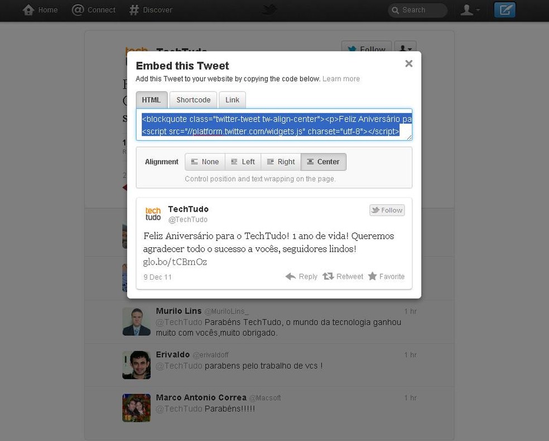Open Erivaldo profile name
Image resolution: width=549 pixels, height=441 pixels.
point(172,354)
